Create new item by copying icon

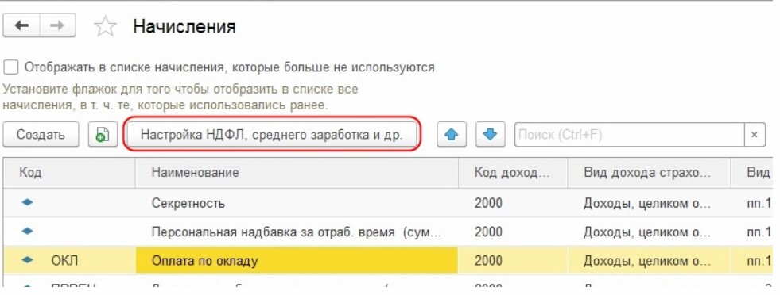103,135
